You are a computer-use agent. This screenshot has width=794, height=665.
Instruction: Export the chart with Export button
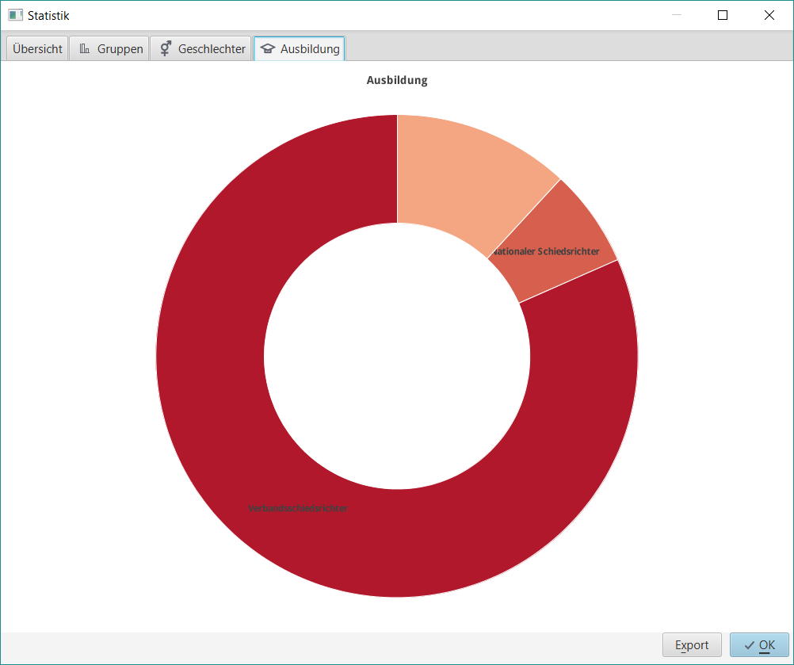(692, 644)
